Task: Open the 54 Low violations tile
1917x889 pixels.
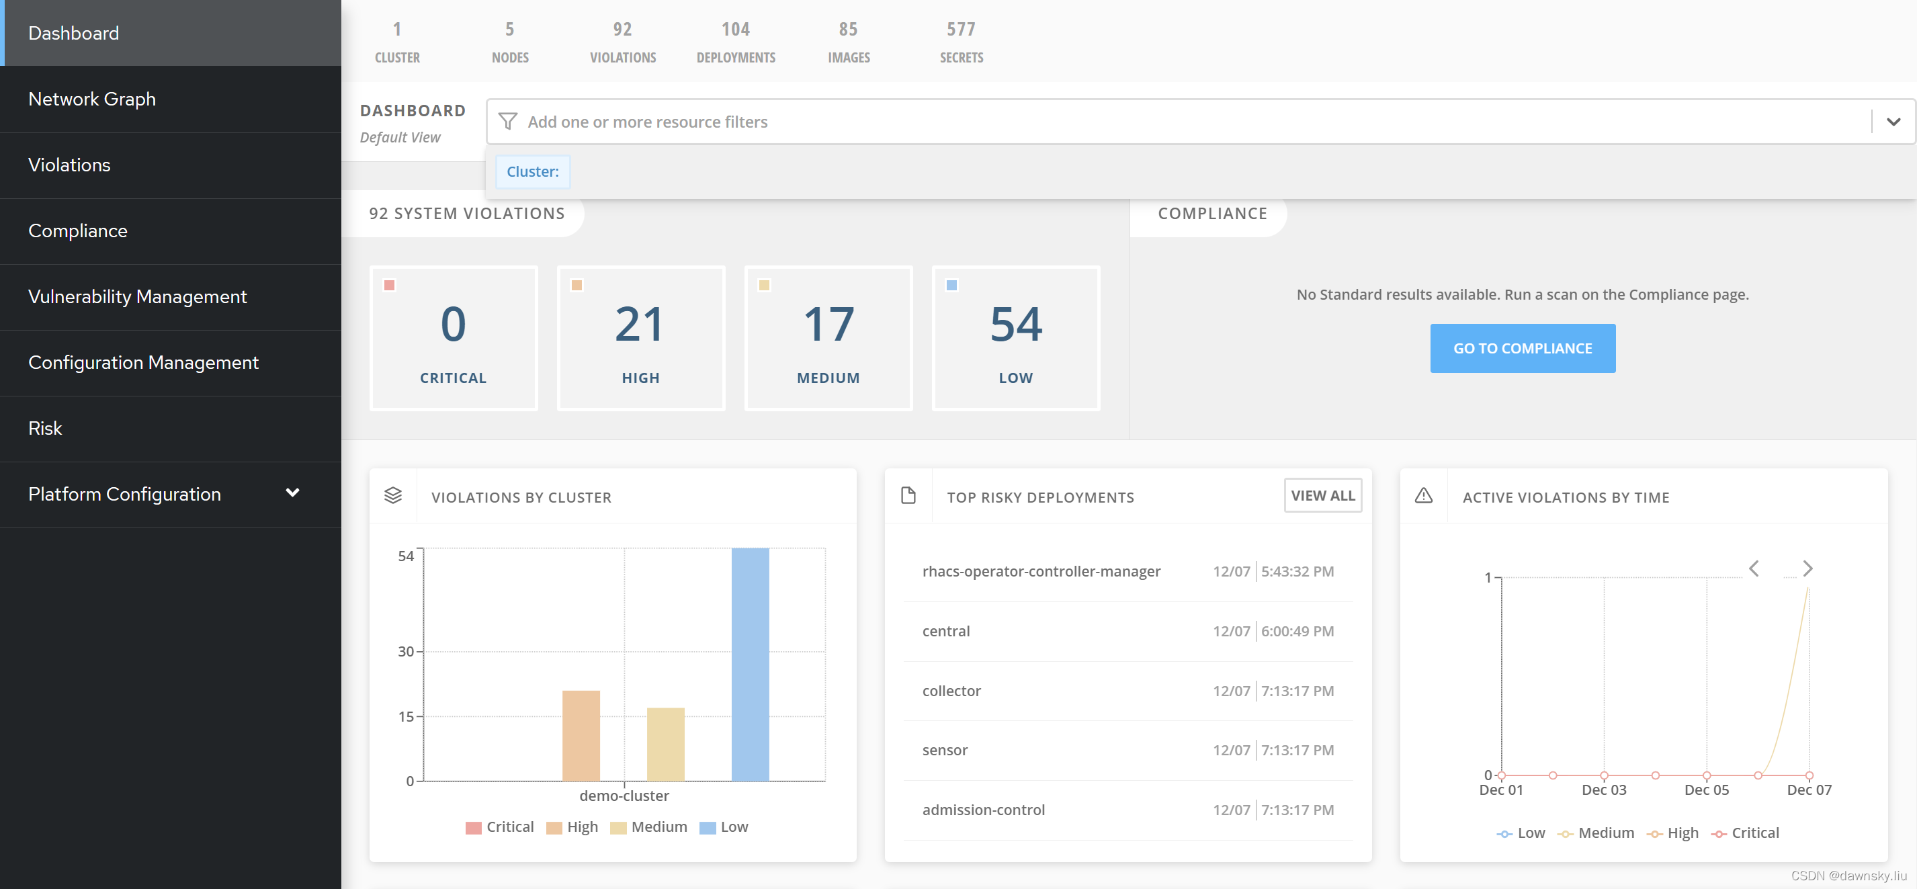Action: 1016,338
